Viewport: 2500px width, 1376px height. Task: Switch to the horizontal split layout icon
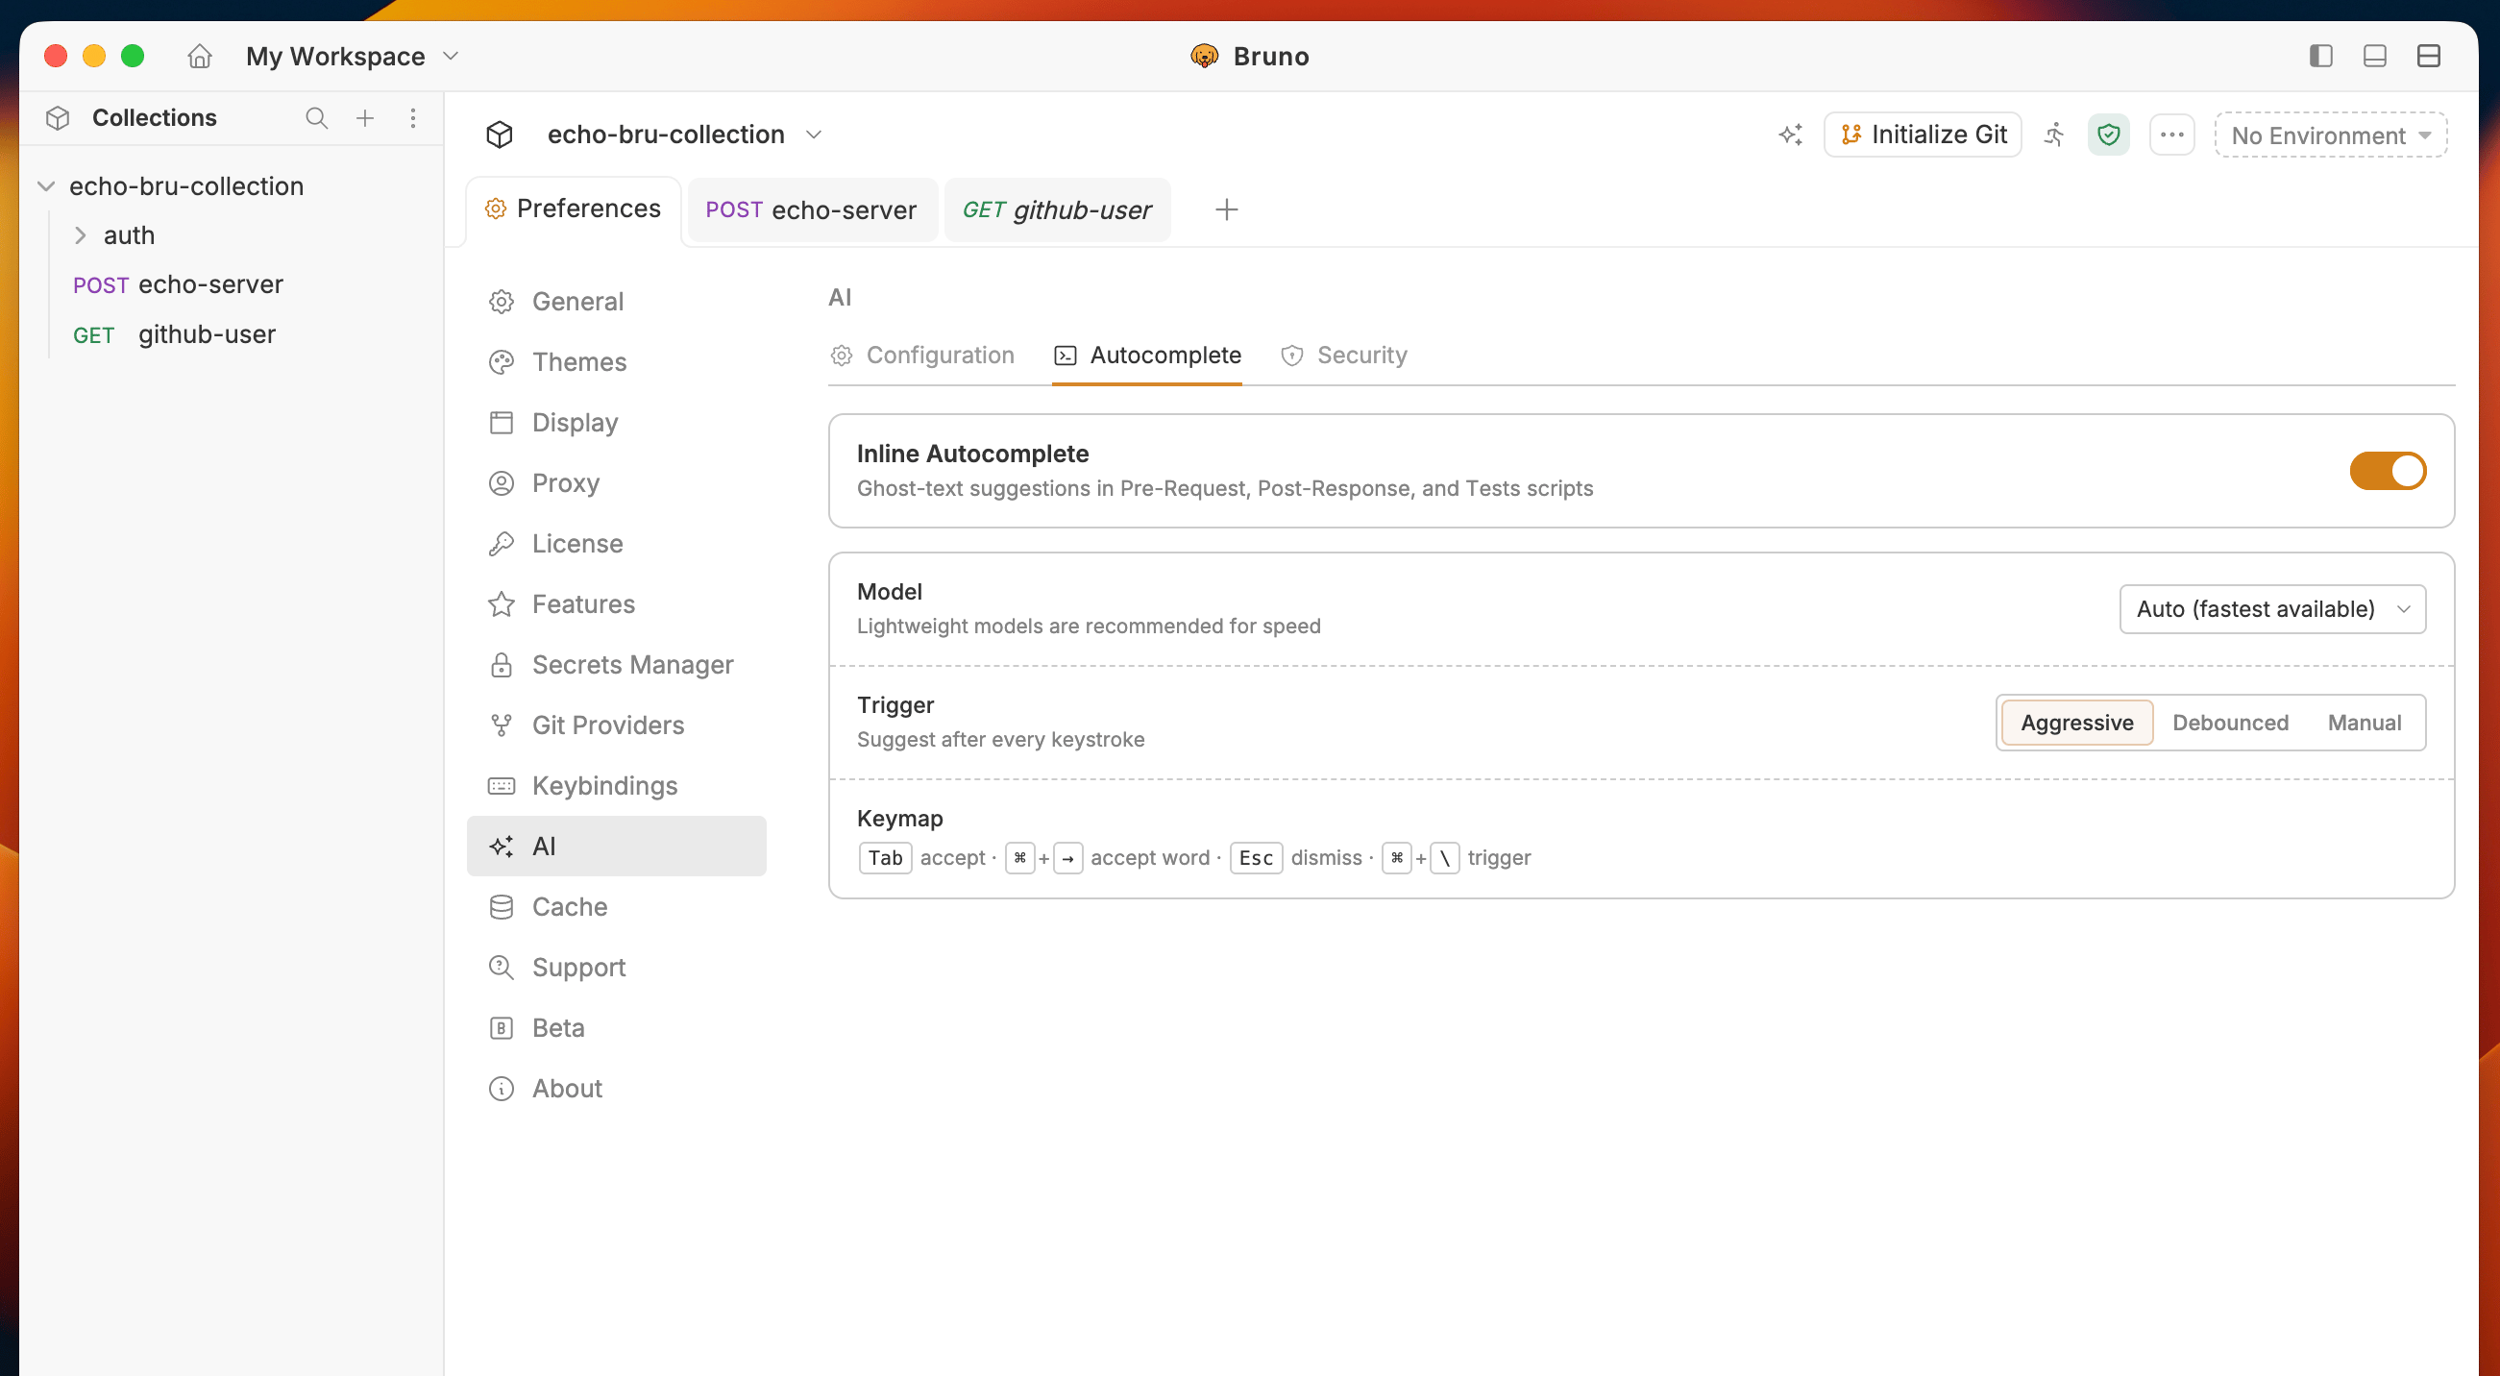(2429, 57)
